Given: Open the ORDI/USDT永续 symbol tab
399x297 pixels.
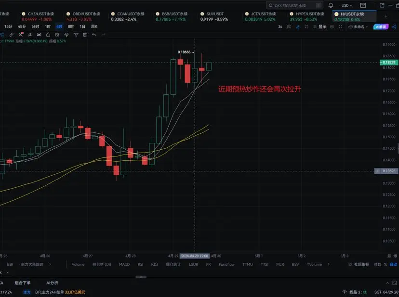Looking at the screenshot, I should [83, 16].
